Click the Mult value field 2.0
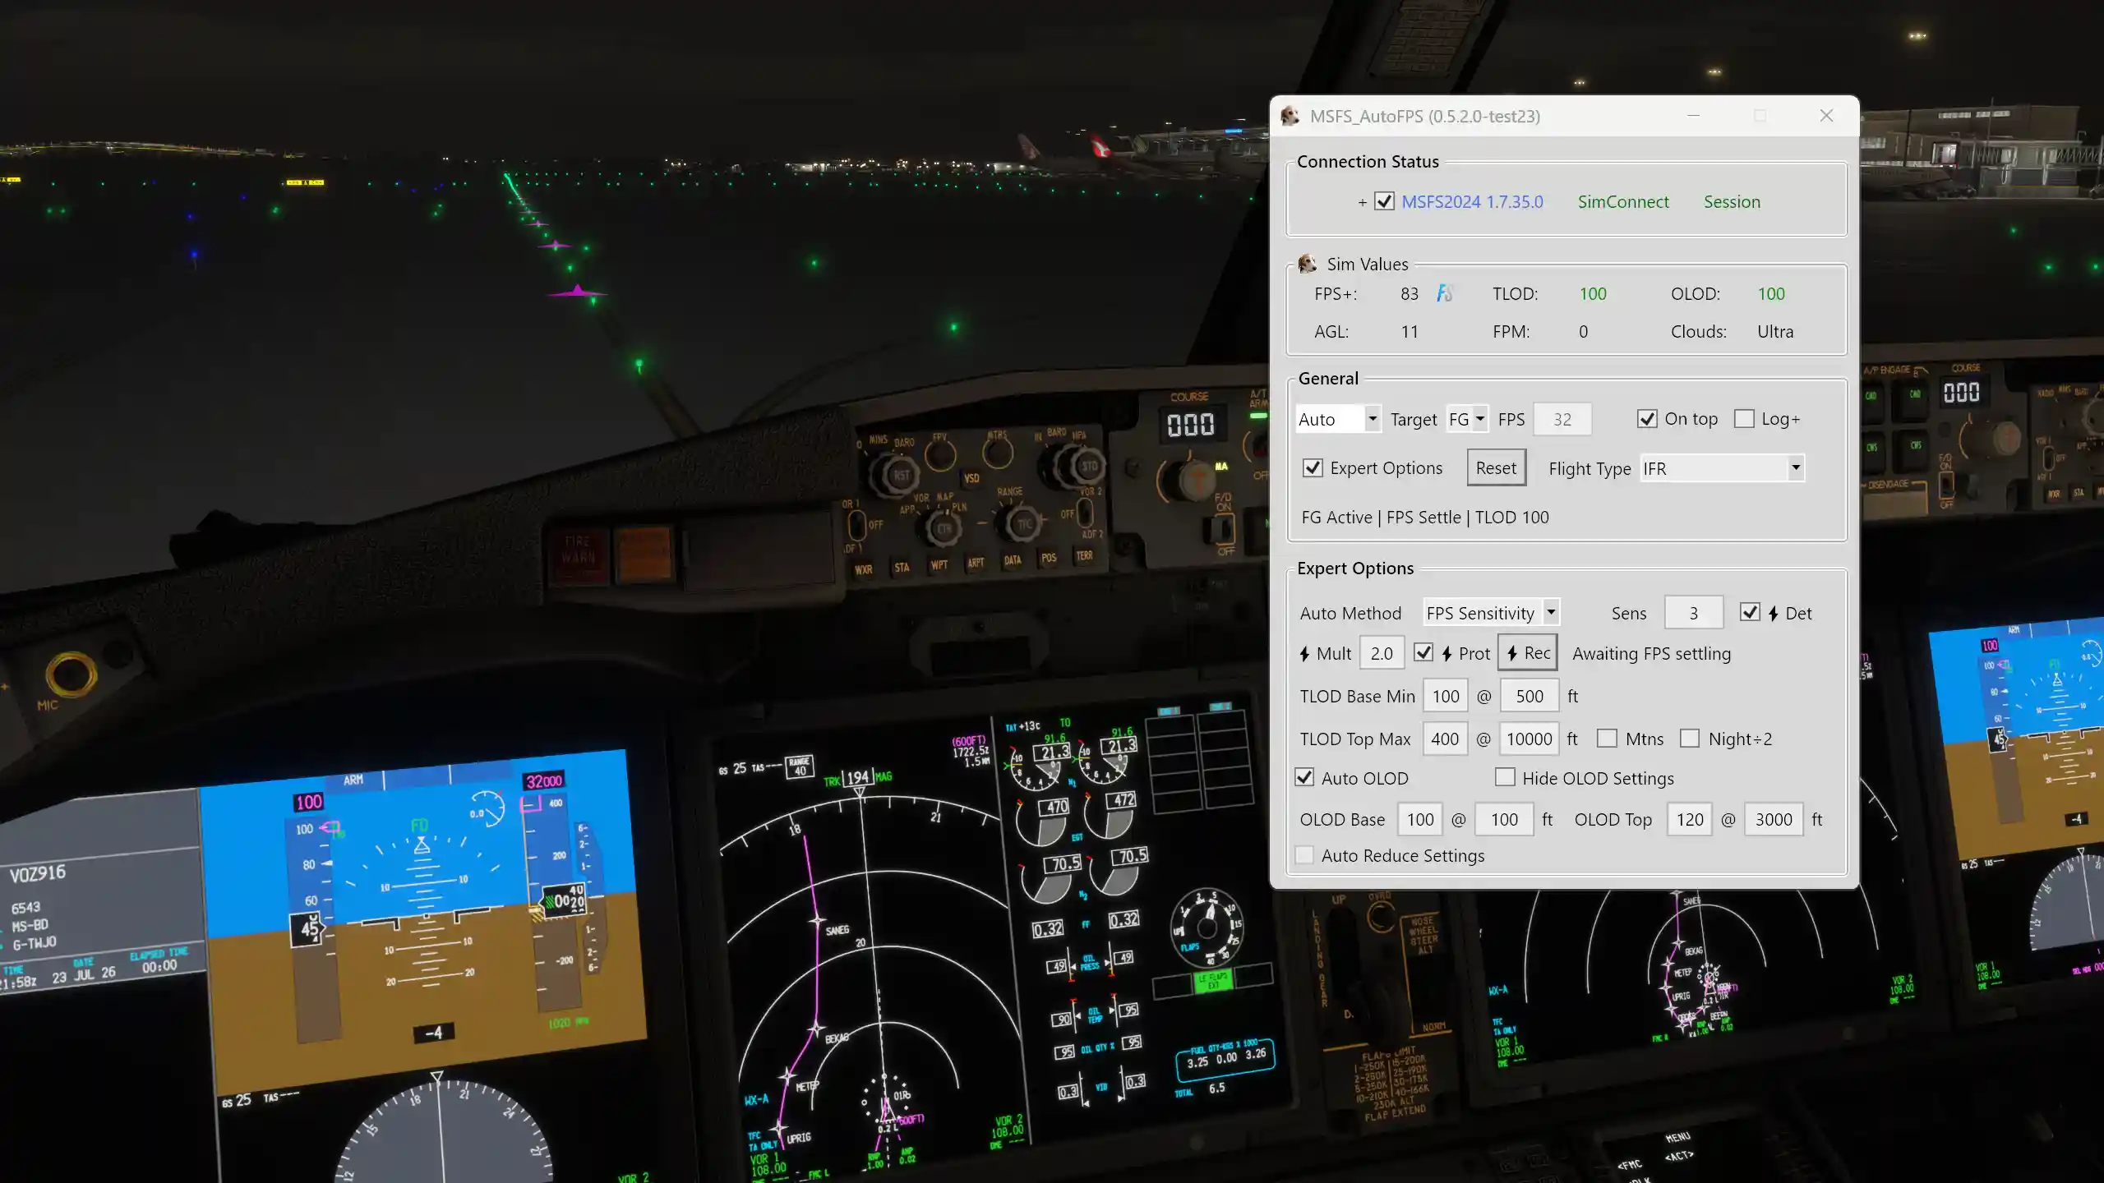 [x=1382, y=653]
